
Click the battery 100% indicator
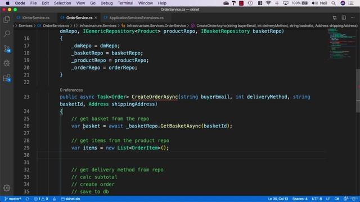coord(300,3)
